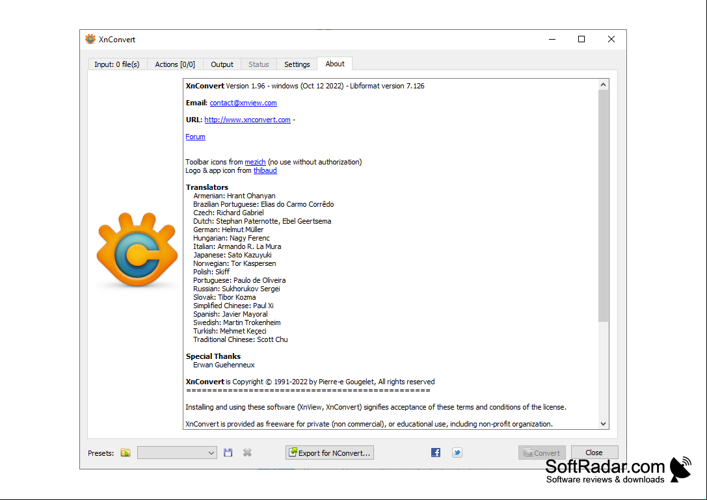Click the 'Swedish: Martin Trokenheim' line
The image size is (707, 500).
tap(237, 322)
